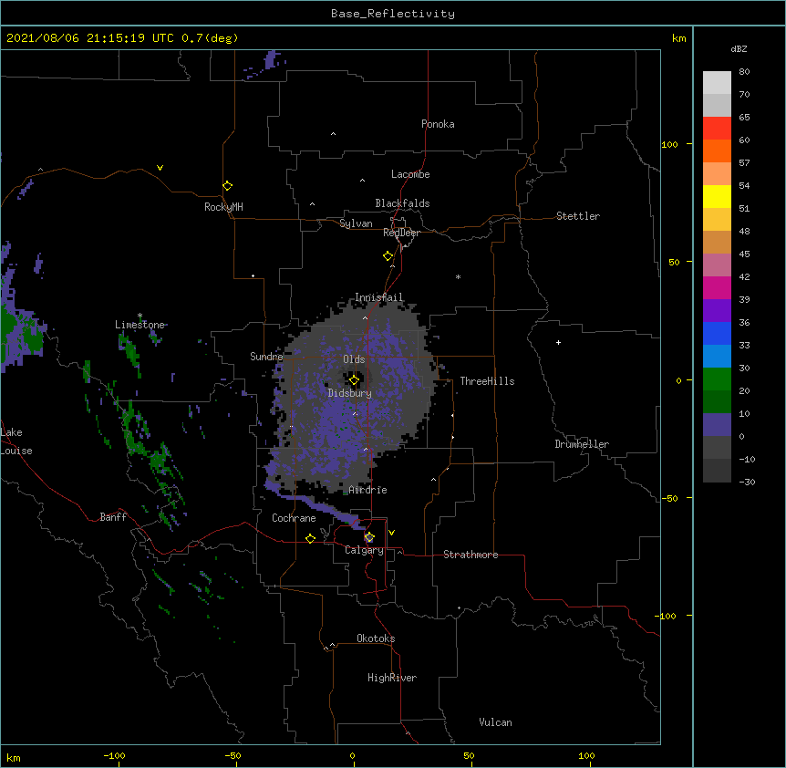Click the Innisfail label
The image size is (786, 768).
tap(379, 297)
